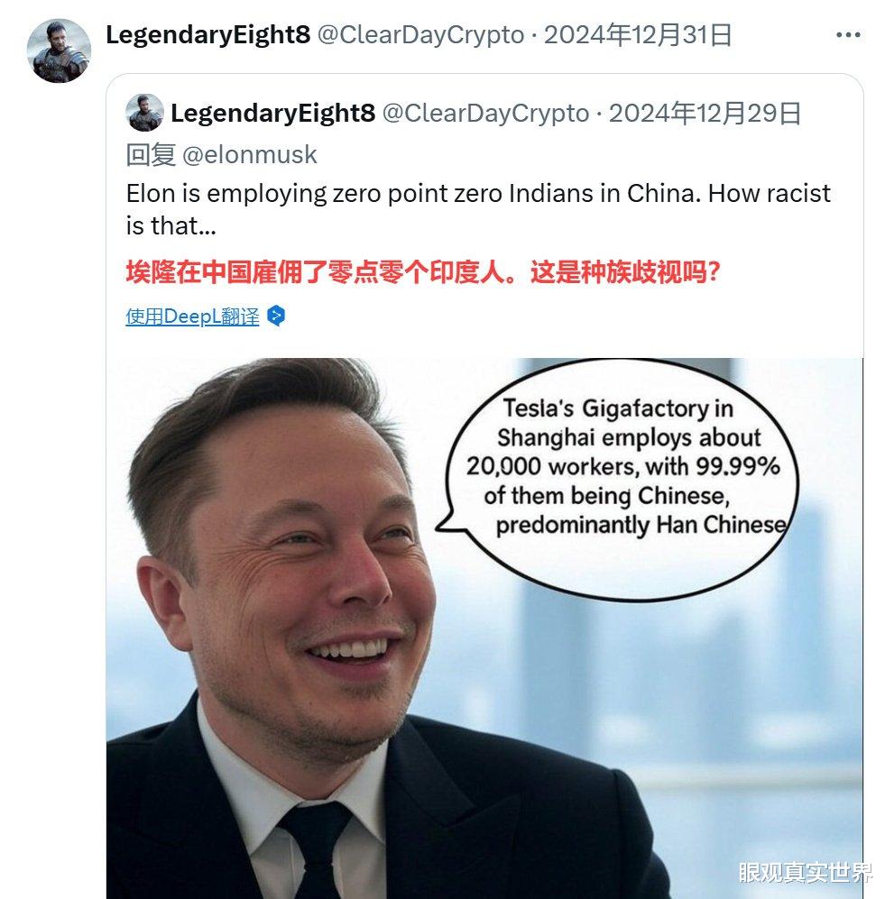Click the blue DeepL logo icon
The height and width of the screenshot is (899, 885).
click(276, 316)
